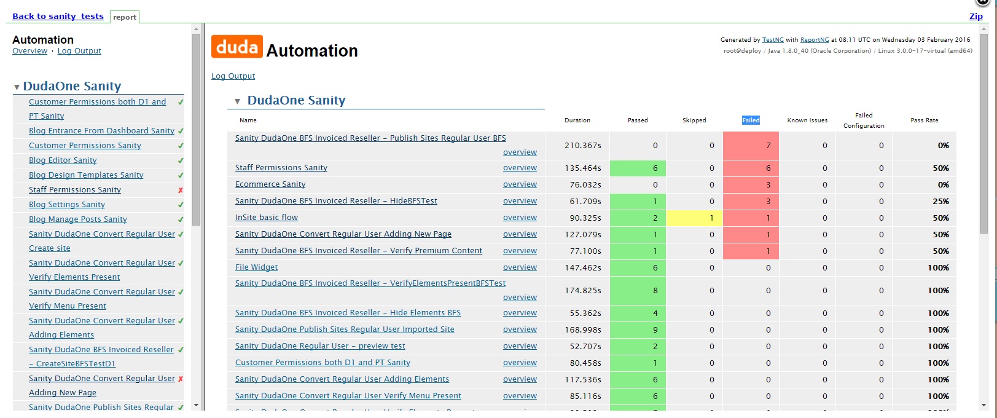Click the yellow skipped cell in the InSite row

pyautogui.click(x=694, y=218)
